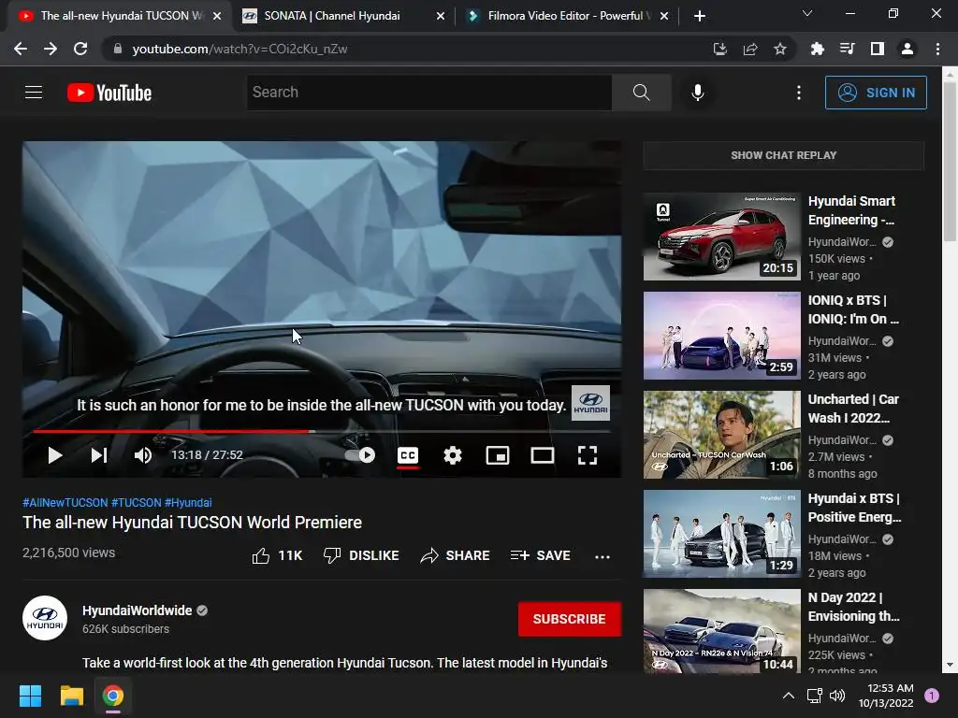Viewport: 958px width, 718px height.
Task: Switch to theater mode
Action: 543,455
